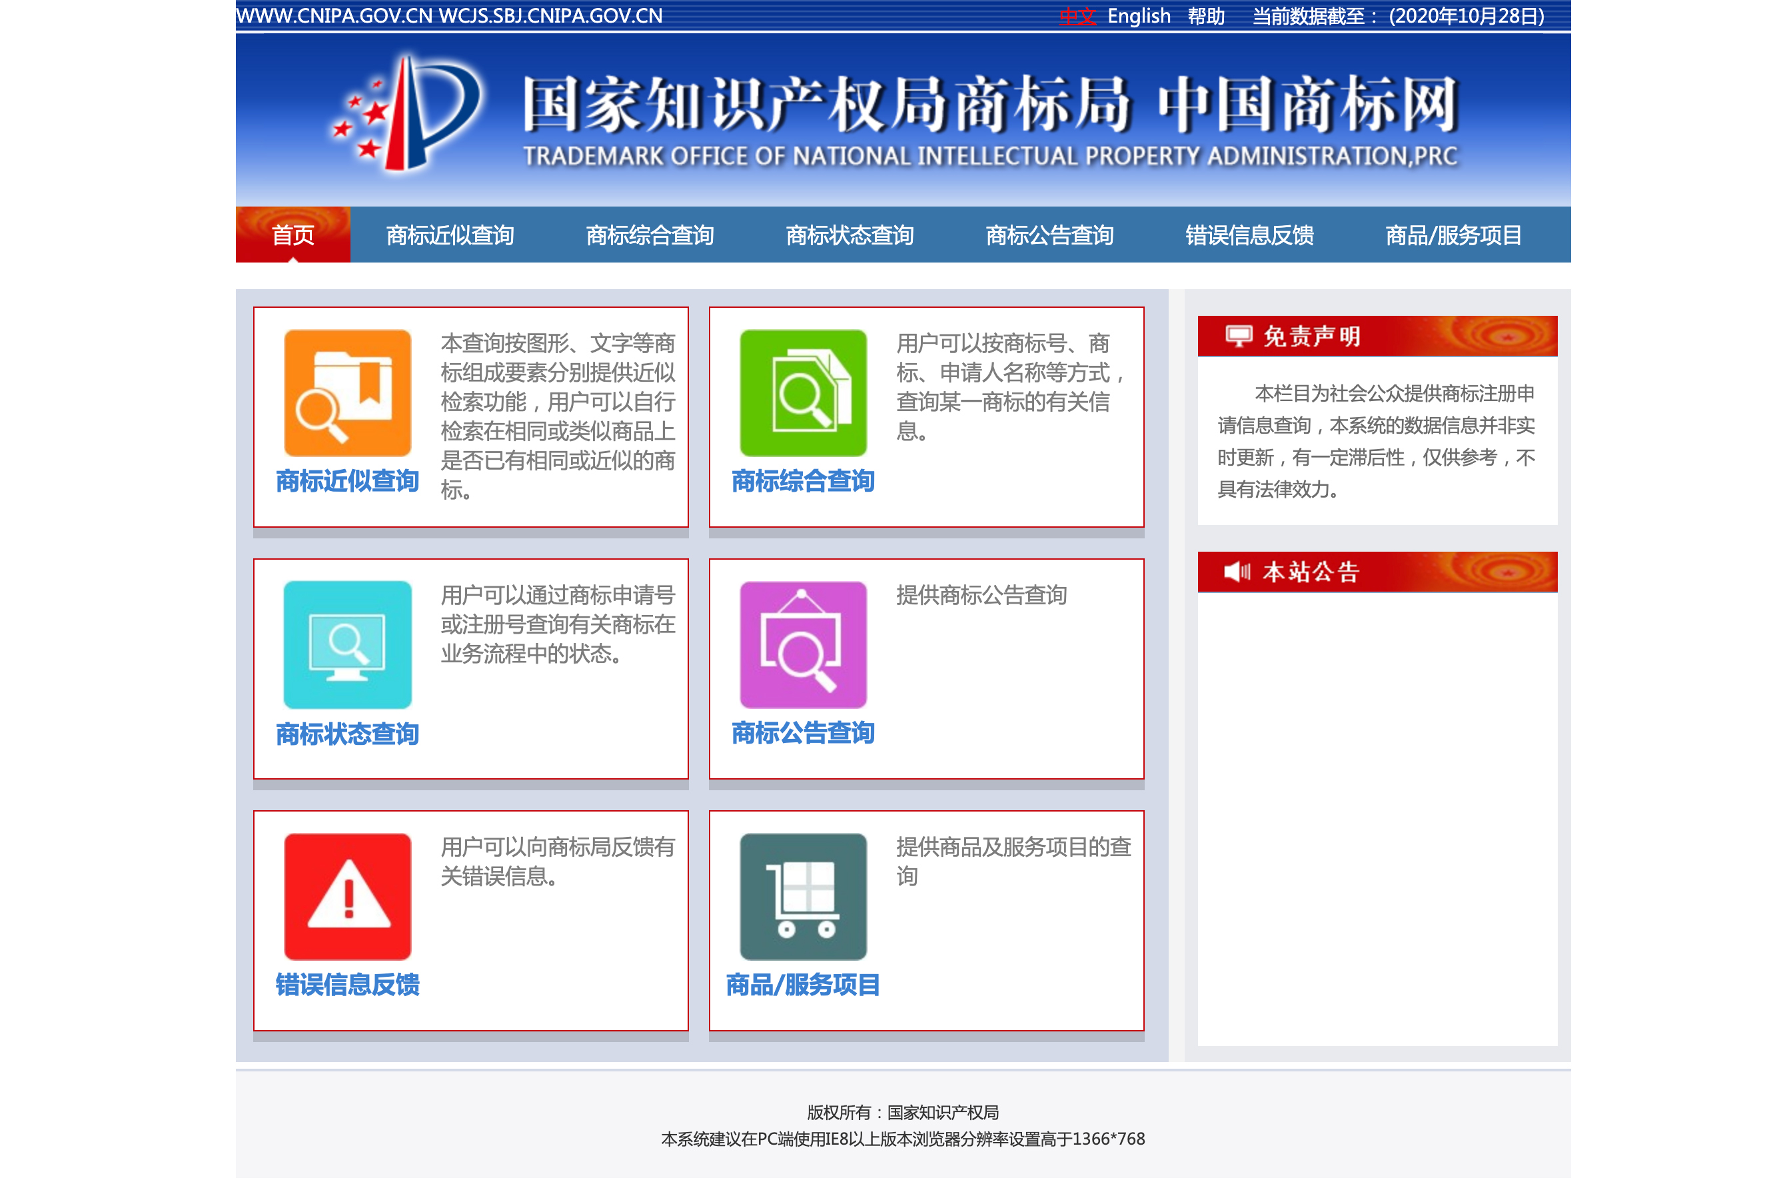Click the speaker icon beside 本站公告

pos(1237,572)
